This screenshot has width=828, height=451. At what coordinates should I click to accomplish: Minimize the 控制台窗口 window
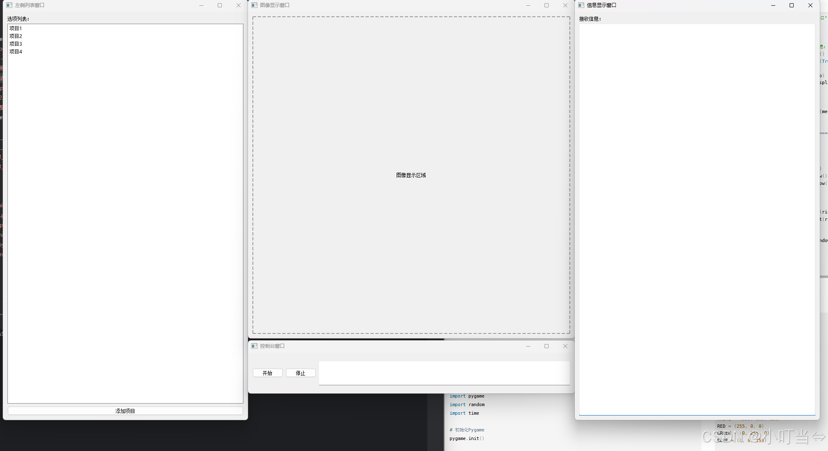[x=528, y=346]
